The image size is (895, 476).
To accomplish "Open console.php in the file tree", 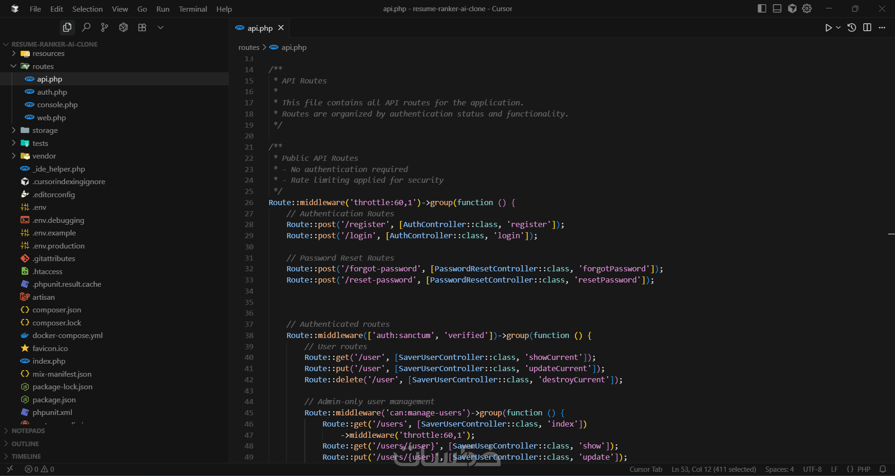I will pyautogui.click(x=57, y=105).
